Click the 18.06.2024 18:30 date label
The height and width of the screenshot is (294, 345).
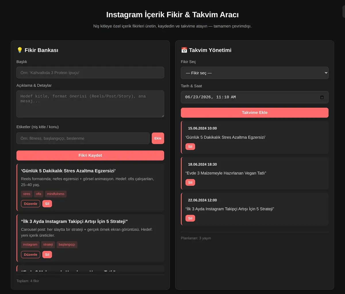coord(202,165)
